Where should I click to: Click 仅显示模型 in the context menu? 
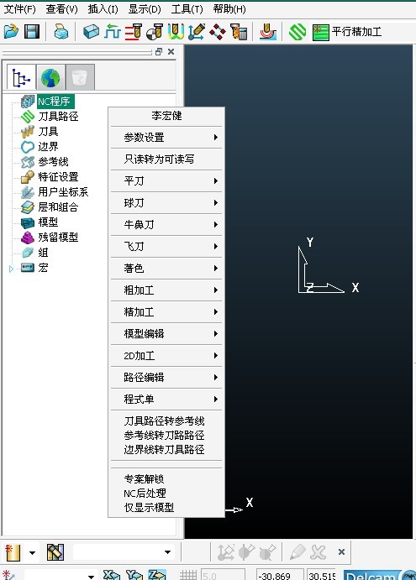[x=149, y=508]
